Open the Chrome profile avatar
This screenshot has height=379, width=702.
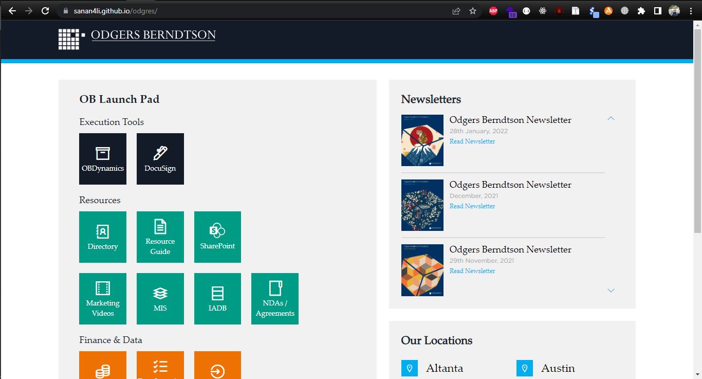click(x=674, y=11)
